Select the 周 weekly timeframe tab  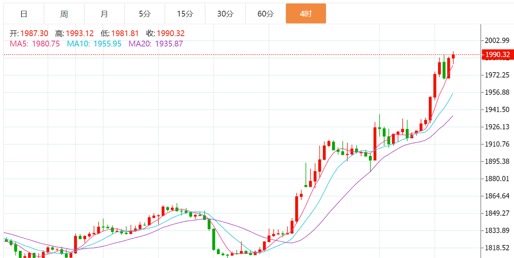64,14
